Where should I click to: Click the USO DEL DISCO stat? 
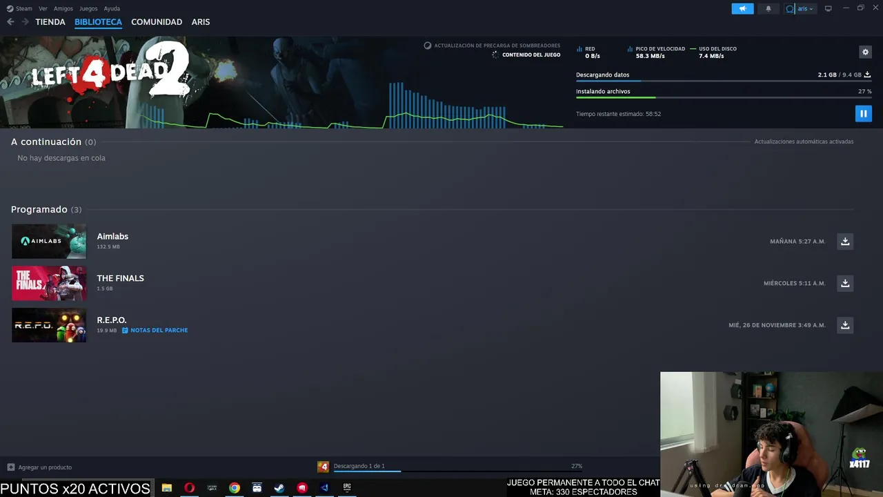pos(713,52)
